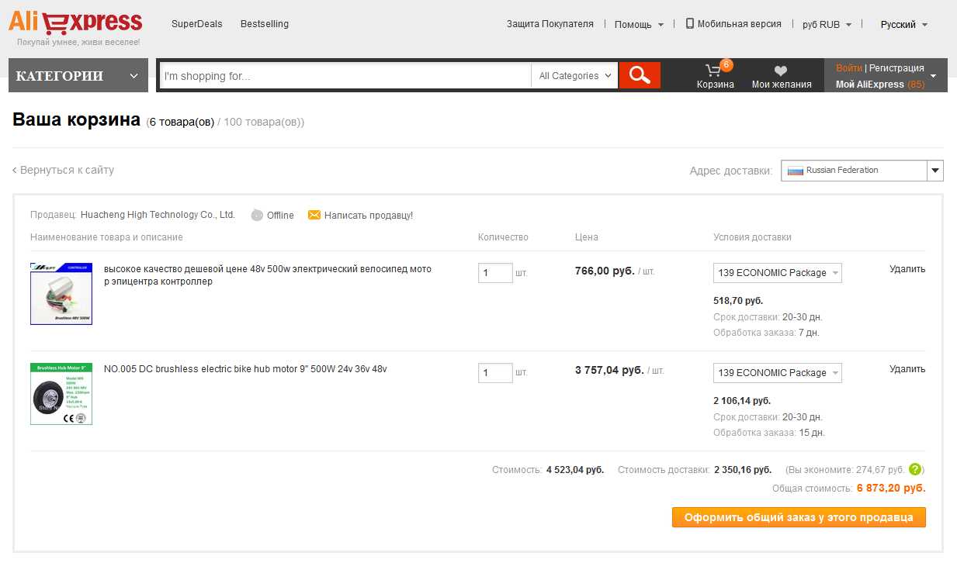Open the shipping method dropdown for the hub motor

778,373
